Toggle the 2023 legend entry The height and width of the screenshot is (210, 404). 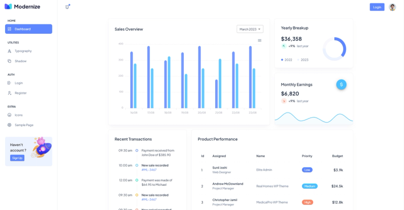click(x=302, y=60)
